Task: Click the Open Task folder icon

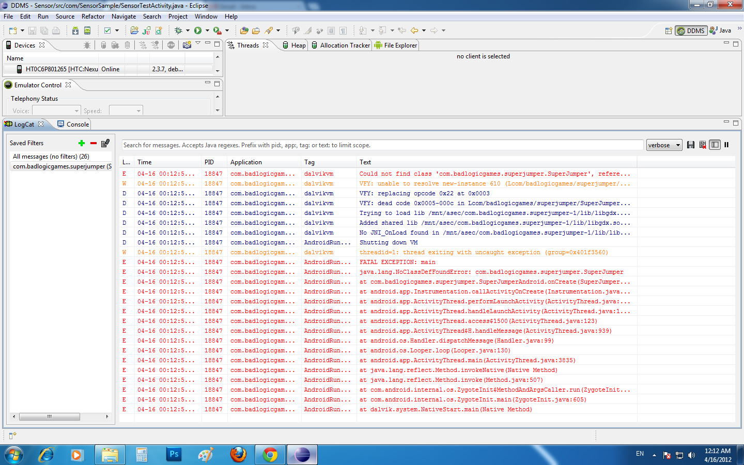Action: click(x=256, y=30)
